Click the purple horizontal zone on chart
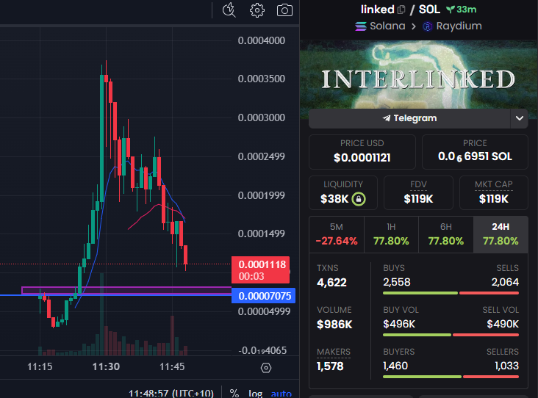Viewport: 538px width, 398px height. pos(126,290)
